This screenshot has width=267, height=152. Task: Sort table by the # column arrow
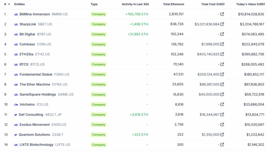[x=9, y=4]
